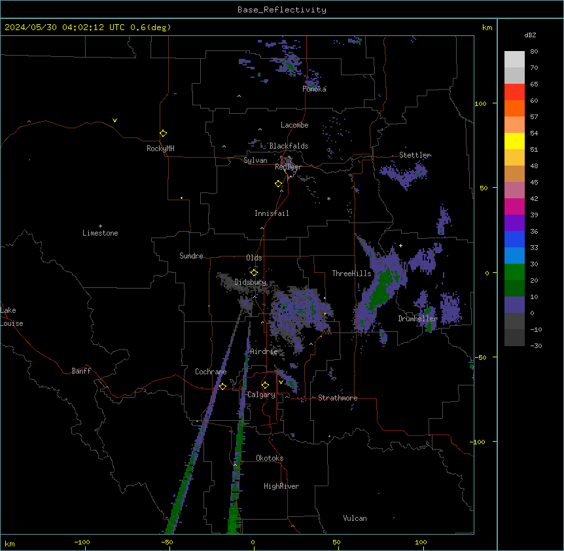Click the ThreeHills label

(351, 274)
